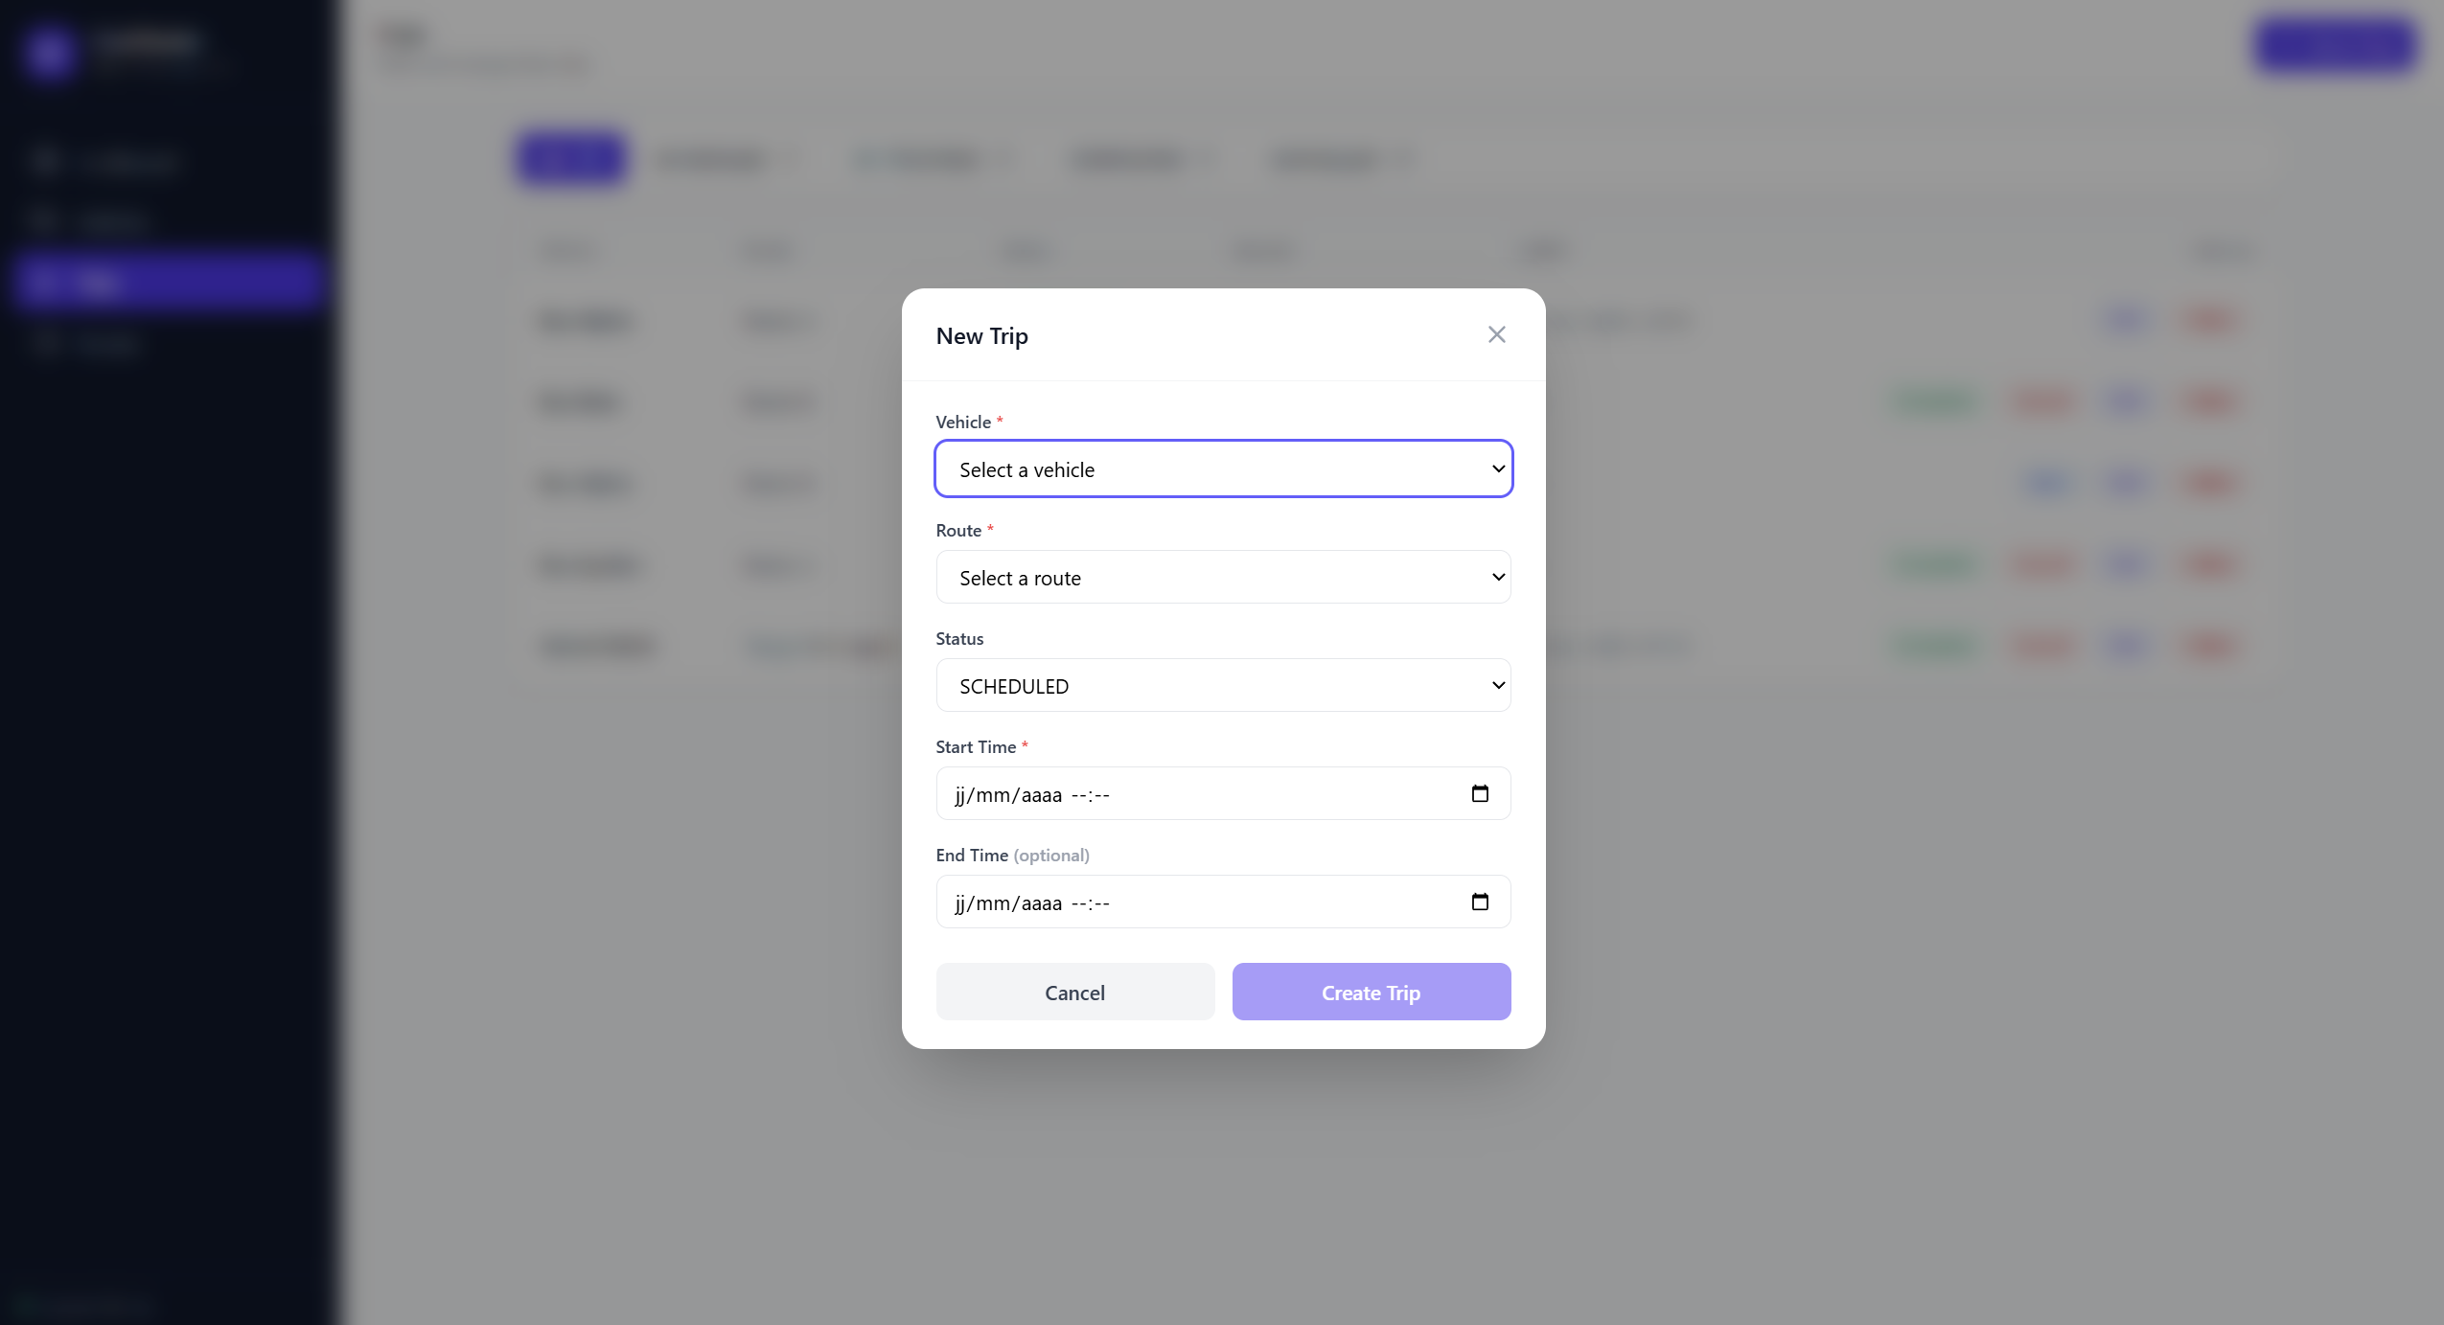Click the bottom-most sidebar navigation icon

click(46, 344)
